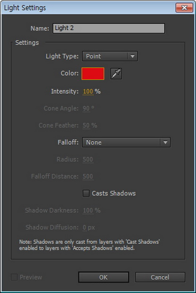Open the Falloff dropdown set to None
Screen dimensions: 196x293
pyautogui.click(x=126, y=142)
